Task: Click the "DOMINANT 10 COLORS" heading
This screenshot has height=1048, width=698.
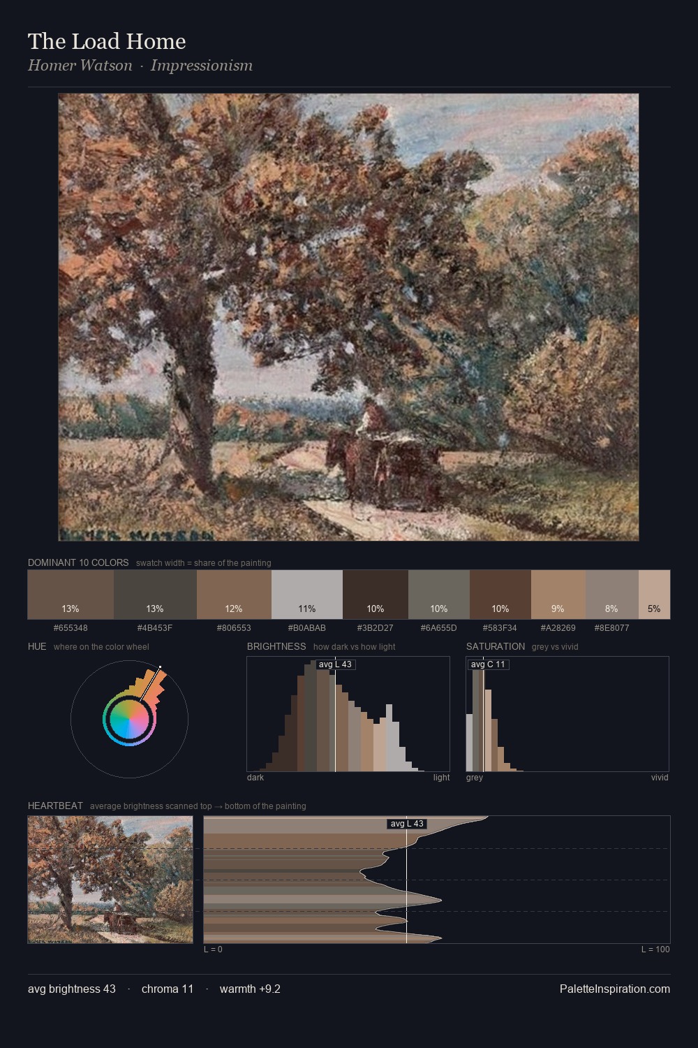Action: (x=78, y=562)
